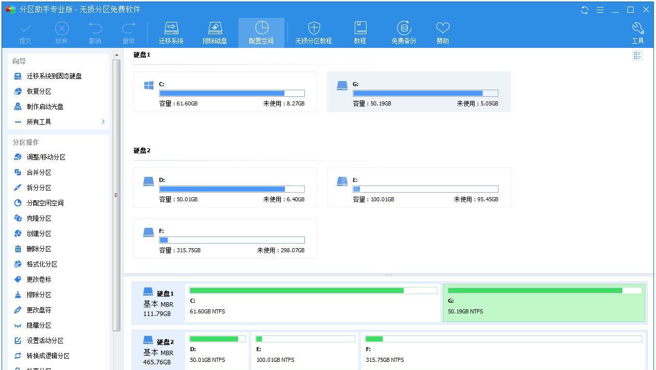
Task: Select 硬盘2 disk header in disk map
Action: [x=158, y=352]
